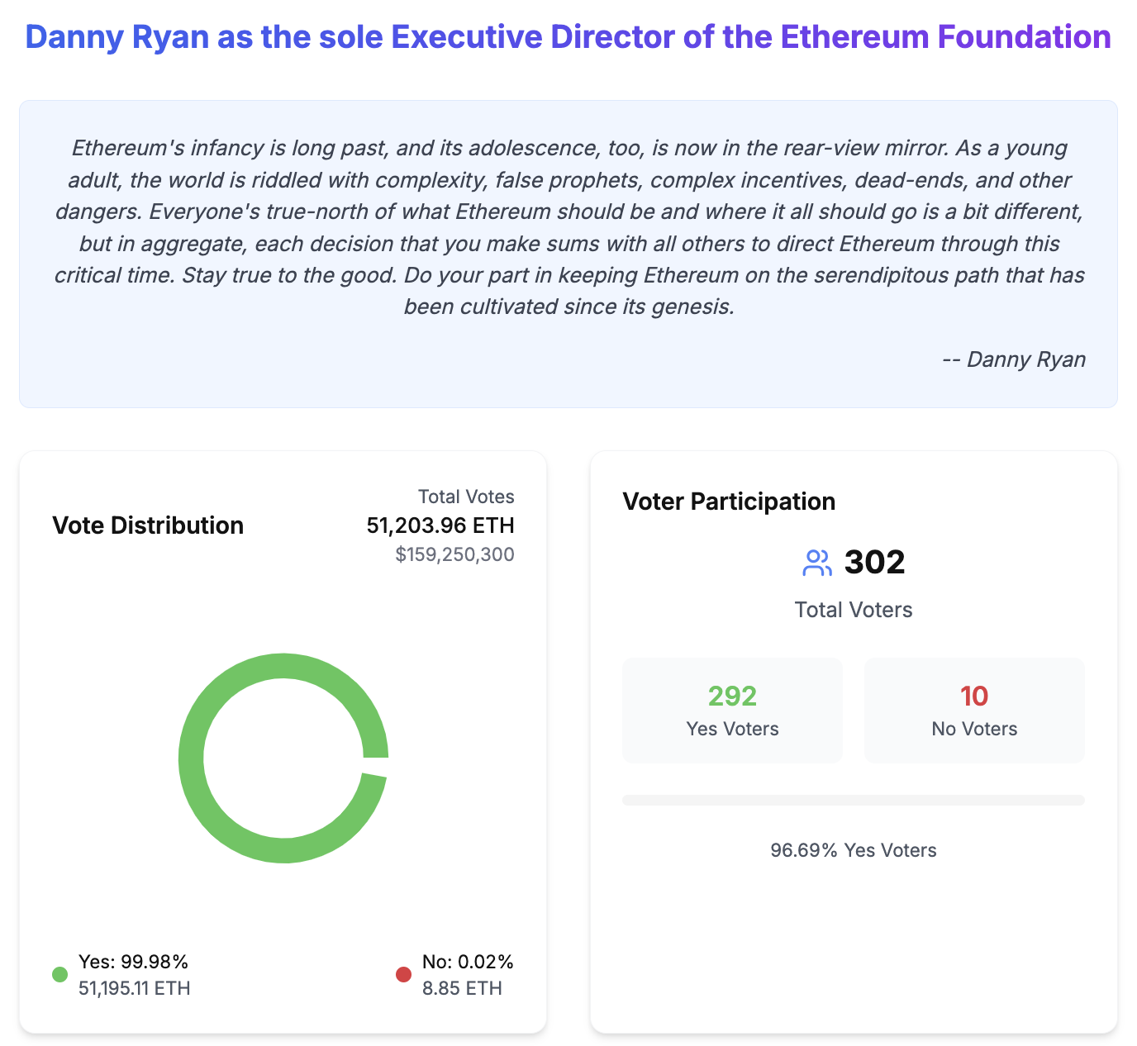Click the '-- Danny Ryan' quote attribution
This screenshot has width=1137, height=1046.
tap(1014, 359)
